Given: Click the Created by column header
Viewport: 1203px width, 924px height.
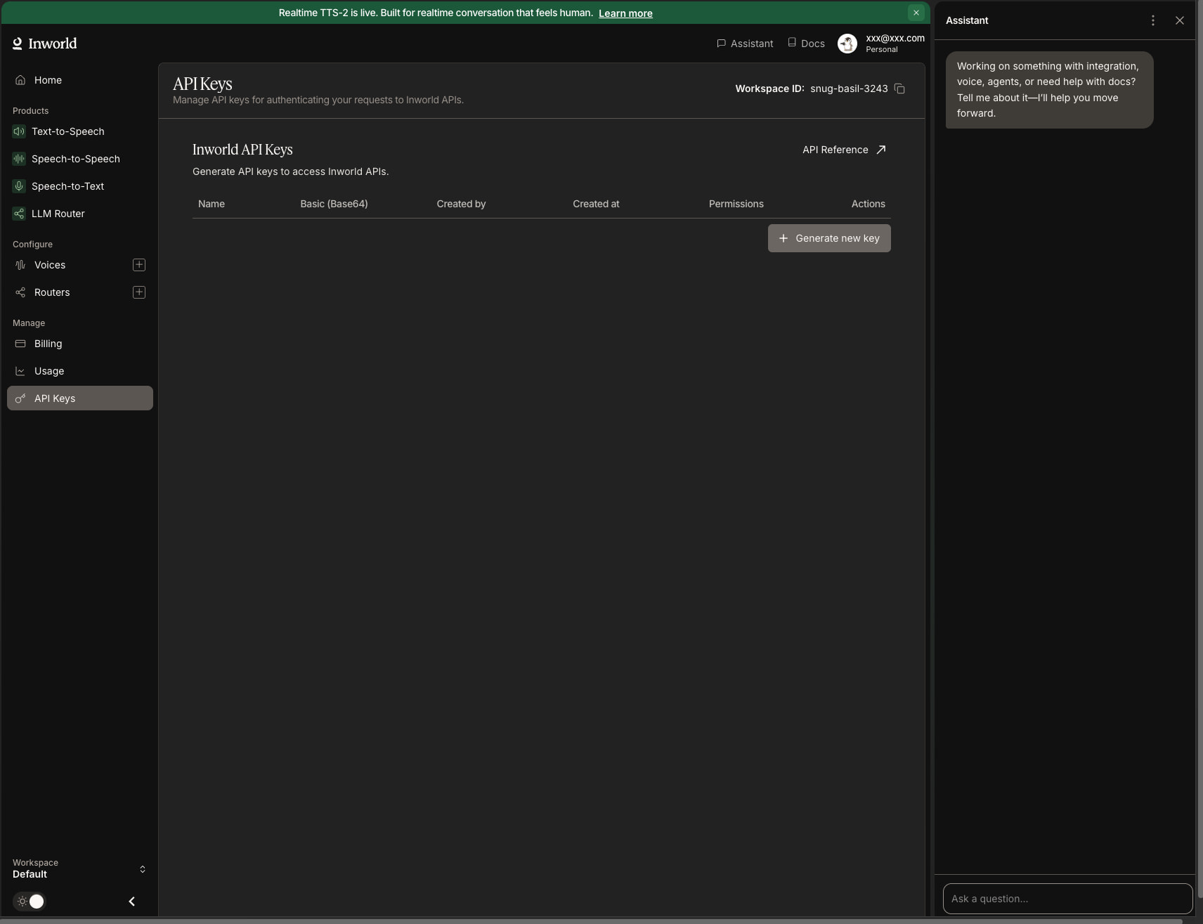Looking at the screenshot, I should (461, 204).
